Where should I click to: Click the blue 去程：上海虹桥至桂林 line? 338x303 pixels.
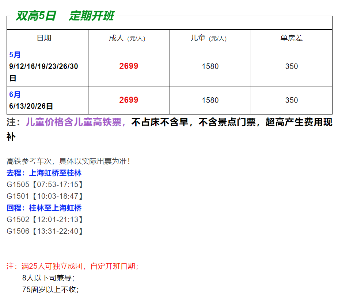click(x=44, y=173)
